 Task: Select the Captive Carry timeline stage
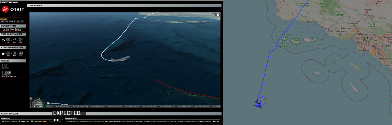coord(41,121)
